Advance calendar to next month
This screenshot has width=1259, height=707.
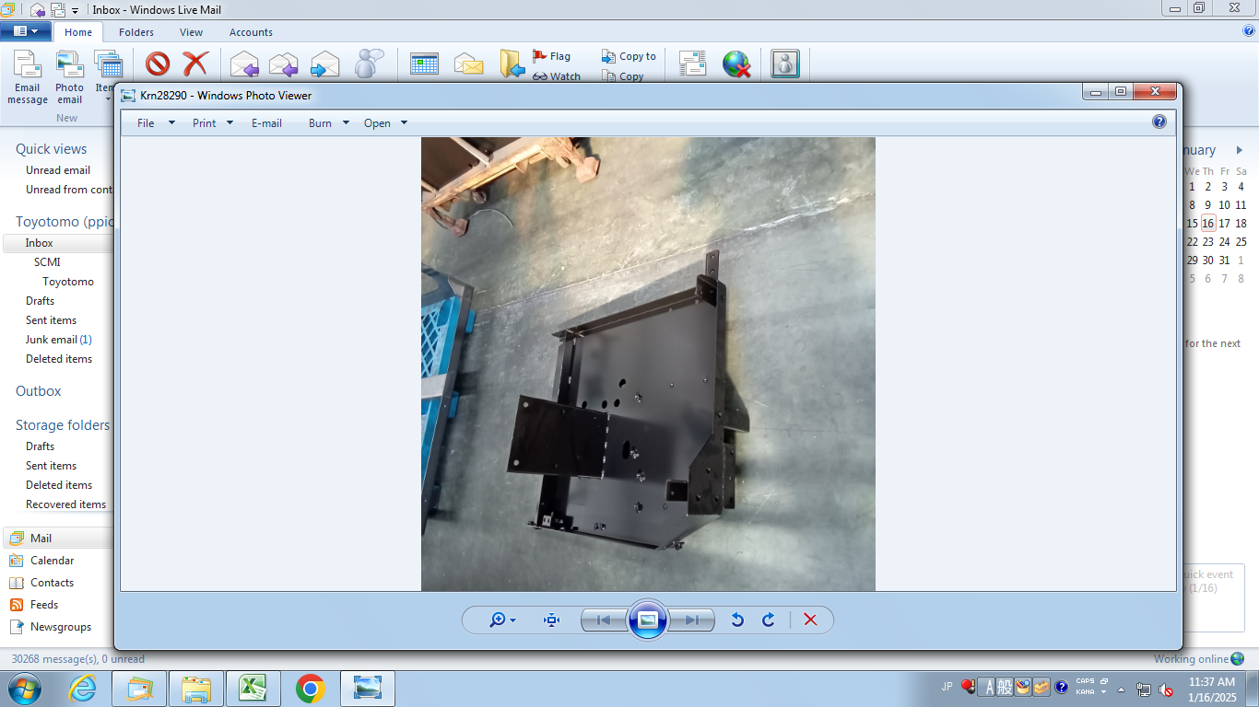click(1240, 150)
